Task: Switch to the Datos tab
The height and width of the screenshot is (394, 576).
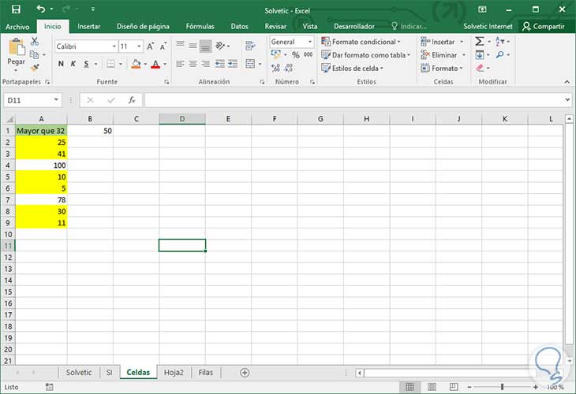Action: [x=240, y=27]
